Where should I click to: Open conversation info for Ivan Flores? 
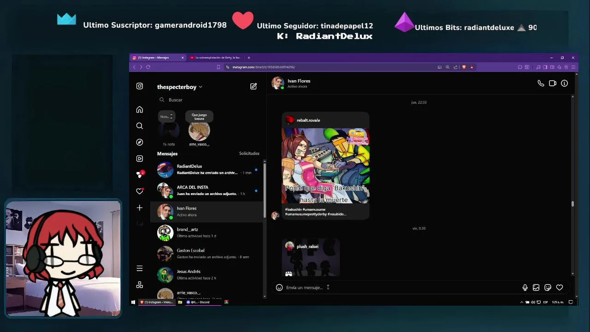pos(564,83)
